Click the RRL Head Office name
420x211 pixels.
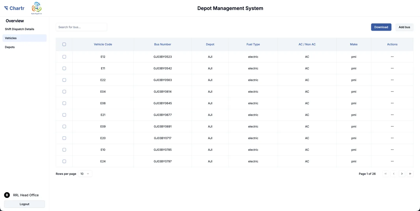pos(26,195)
